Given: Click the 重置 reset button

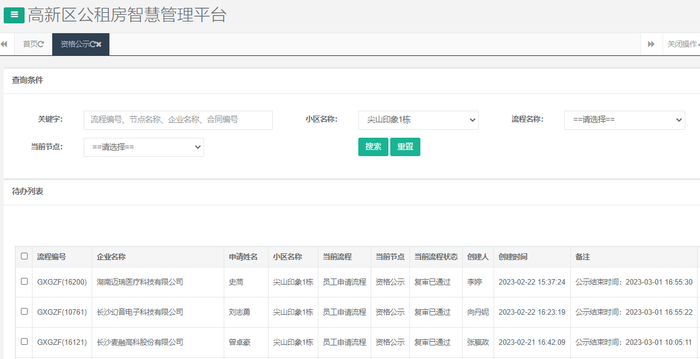Looking at the screenshot, I should pyautogui.click(x=405, y=147).
